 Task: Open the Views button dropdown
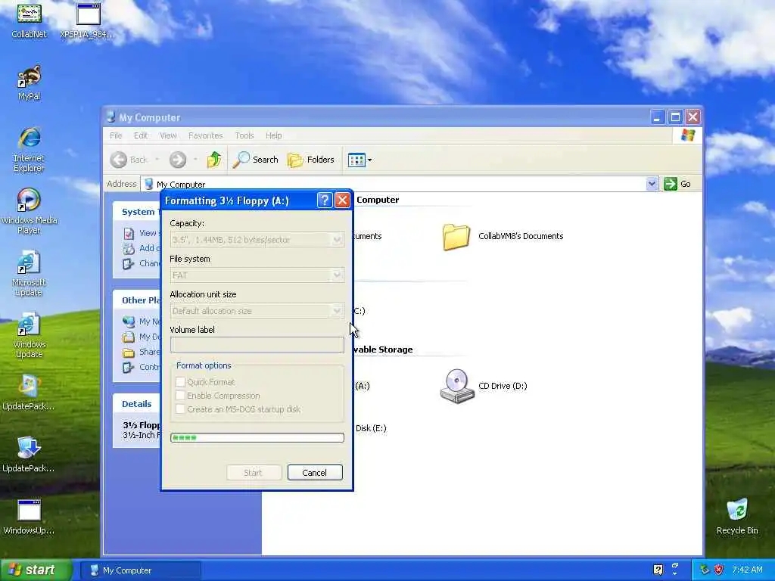point(359,160)
